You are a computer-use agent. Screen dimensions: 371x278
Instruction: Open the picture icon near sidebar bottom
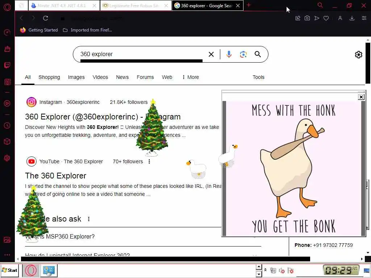coord(7,240)
